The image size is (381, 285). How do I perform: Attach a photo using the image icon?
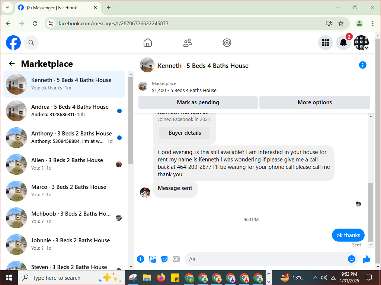click(153, 259)
